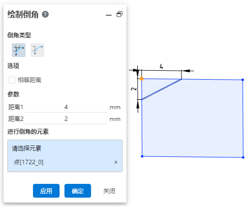Enable the 相等距离 checkbox
This screenshot has width=248, height=206.
coord(12,80)
